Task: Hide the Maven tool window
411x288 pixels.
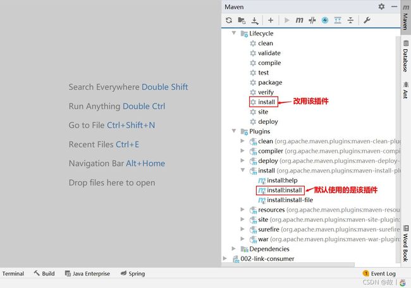Action: (x=394, y=6)
